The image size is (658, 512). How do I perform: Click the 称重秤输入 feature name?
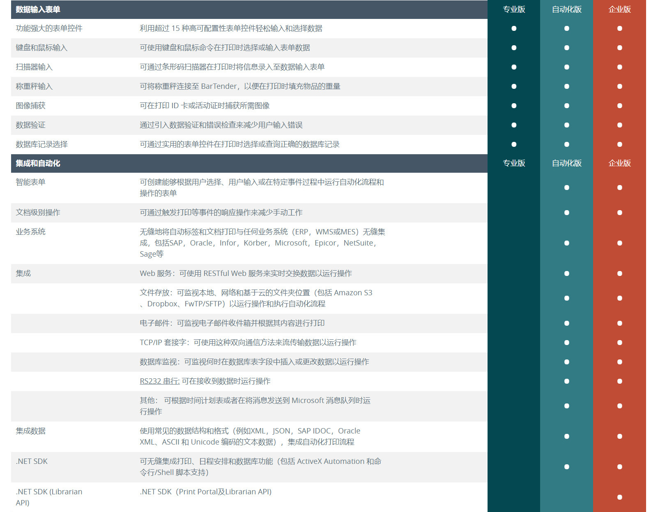pos(34,86)
